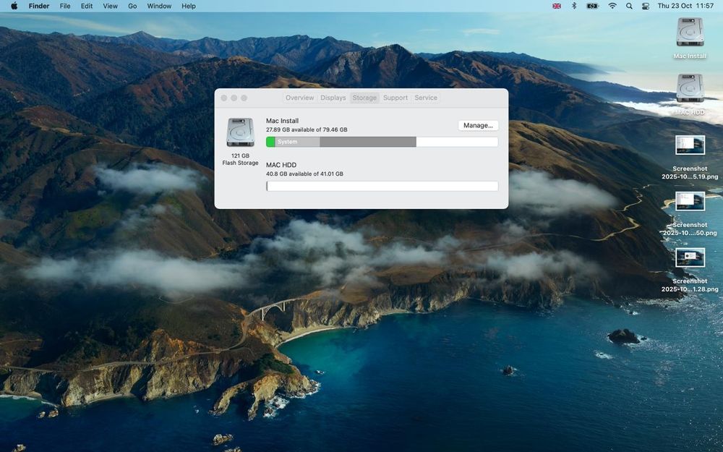Click the Bluetooth status icon
The image size is (723, 452).
[574, 6]
